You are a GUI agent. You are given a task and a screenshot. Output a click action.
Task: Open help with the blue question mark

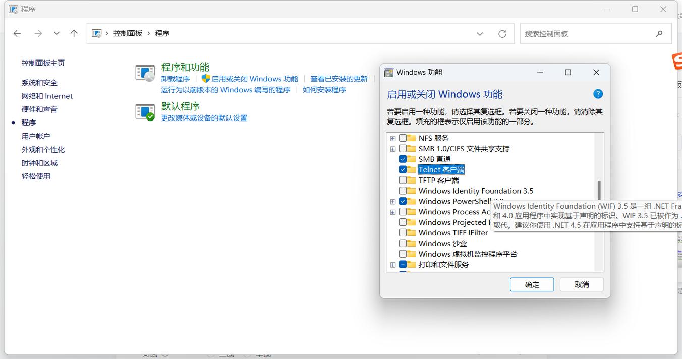click(598, 94)
